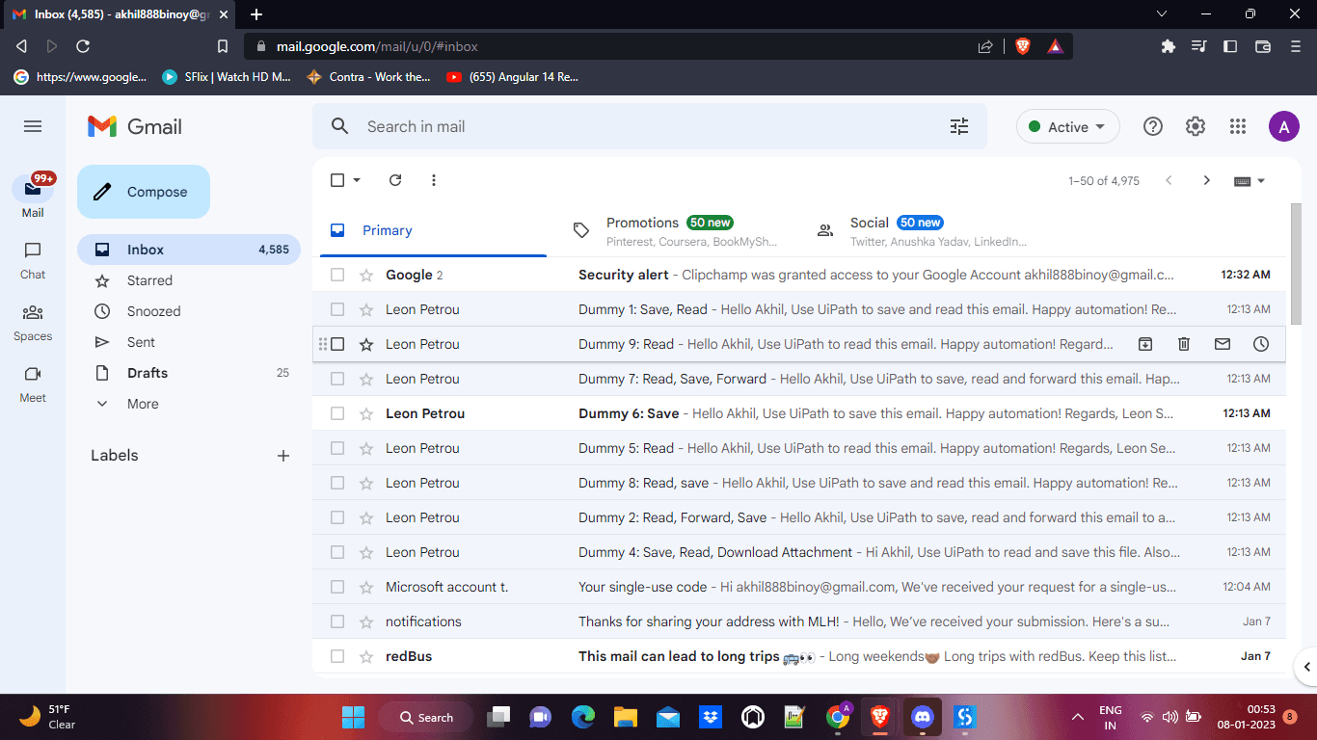The image size is (1317, 740).
Task: Click the Search in mail field
Action: click(x=650, y=126)
